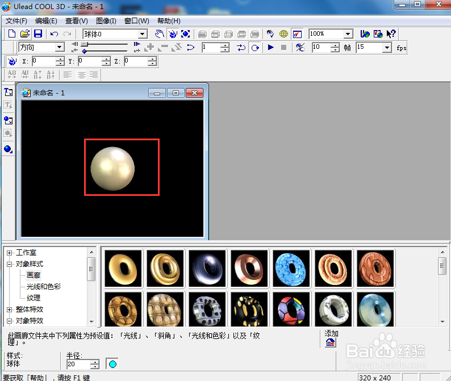This screenshot has width=451, height=381.
Task: Create a new document with New icon
Action: click(12, 34)
